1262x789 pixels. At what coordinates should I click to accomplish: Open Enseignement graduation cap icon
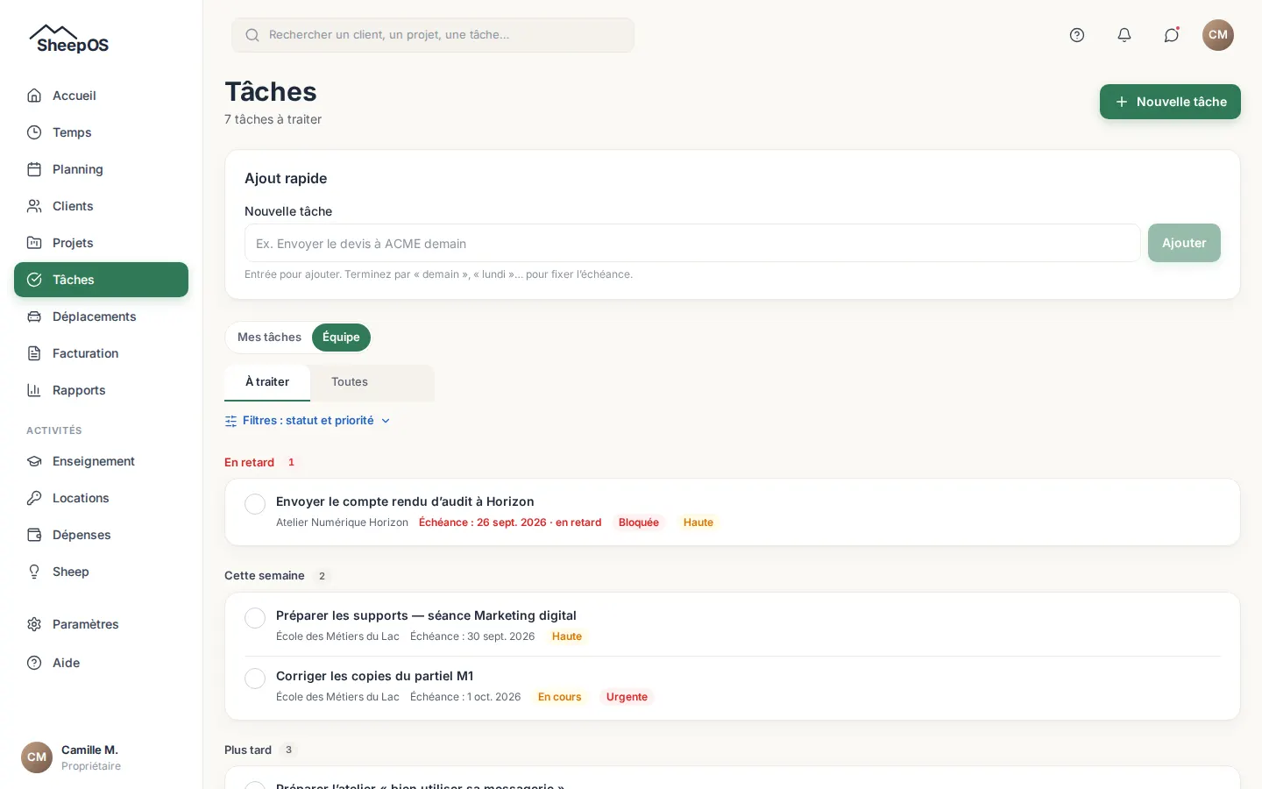click(x=34, y=461)
